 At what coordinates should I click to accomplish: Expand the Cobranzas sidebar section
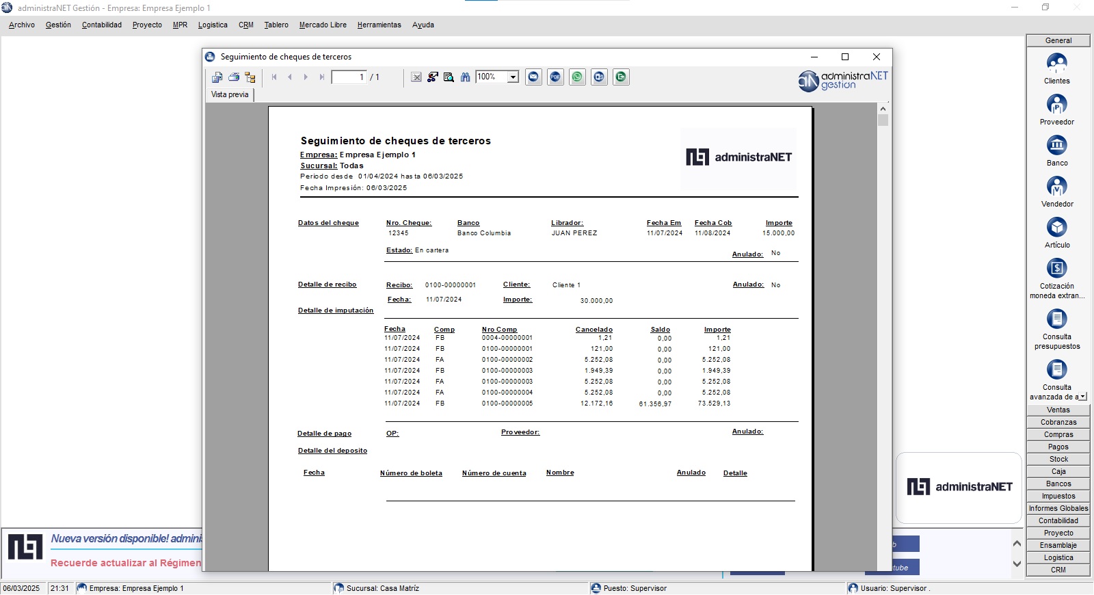click(x=1058, y=423)
